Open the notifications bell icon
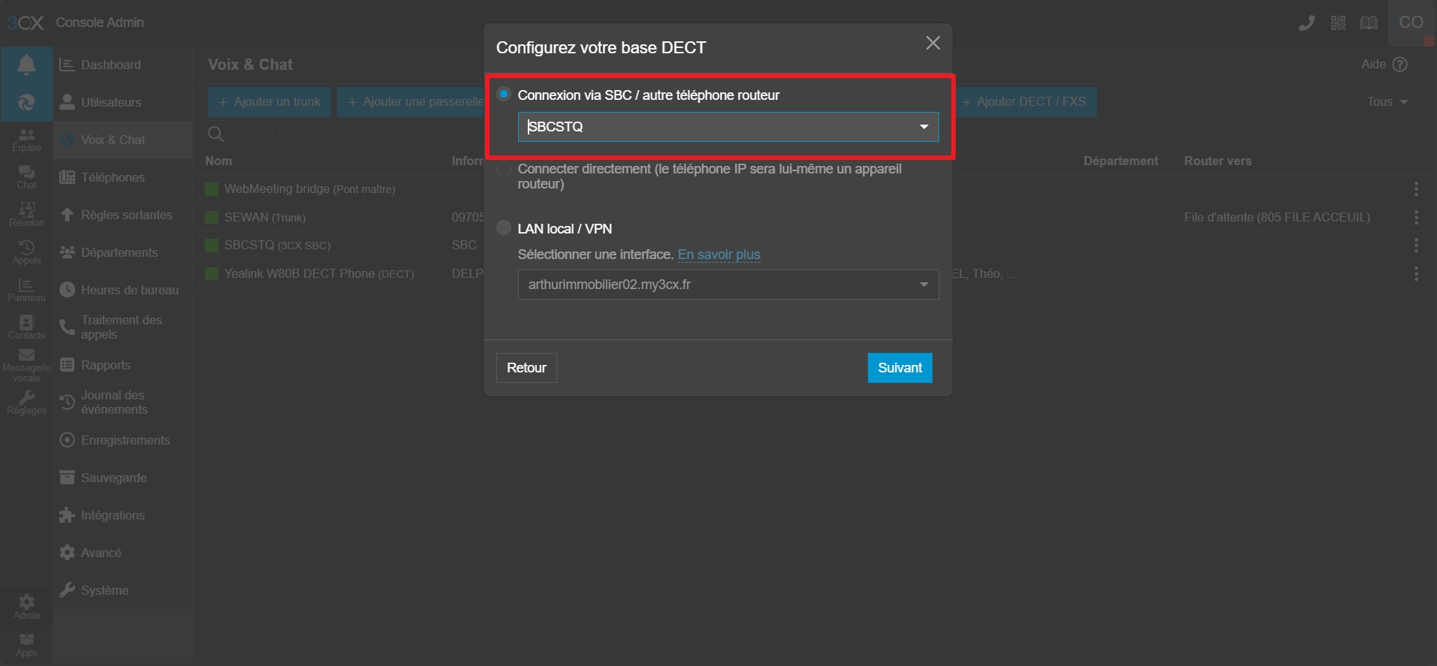1437x666 pixels. click(26, 65)
